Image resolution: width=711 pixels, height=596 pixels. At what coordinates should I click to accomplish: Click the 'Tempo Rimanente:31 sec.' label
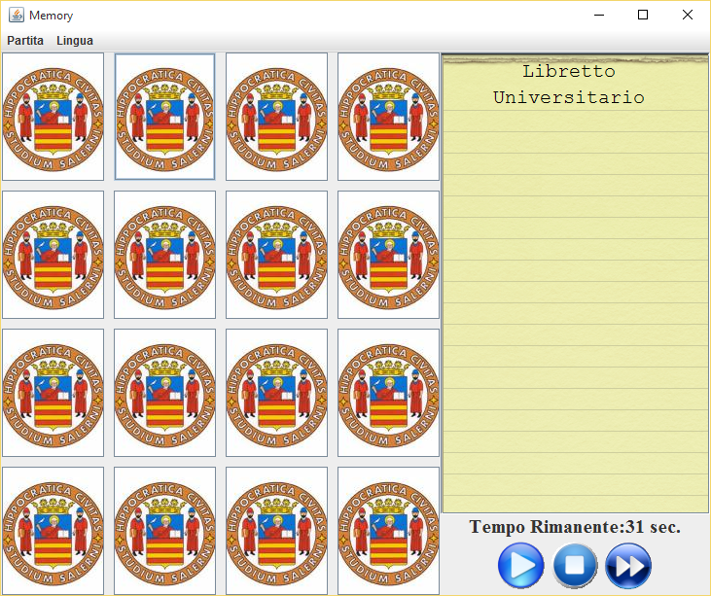[x=575, y=527]
